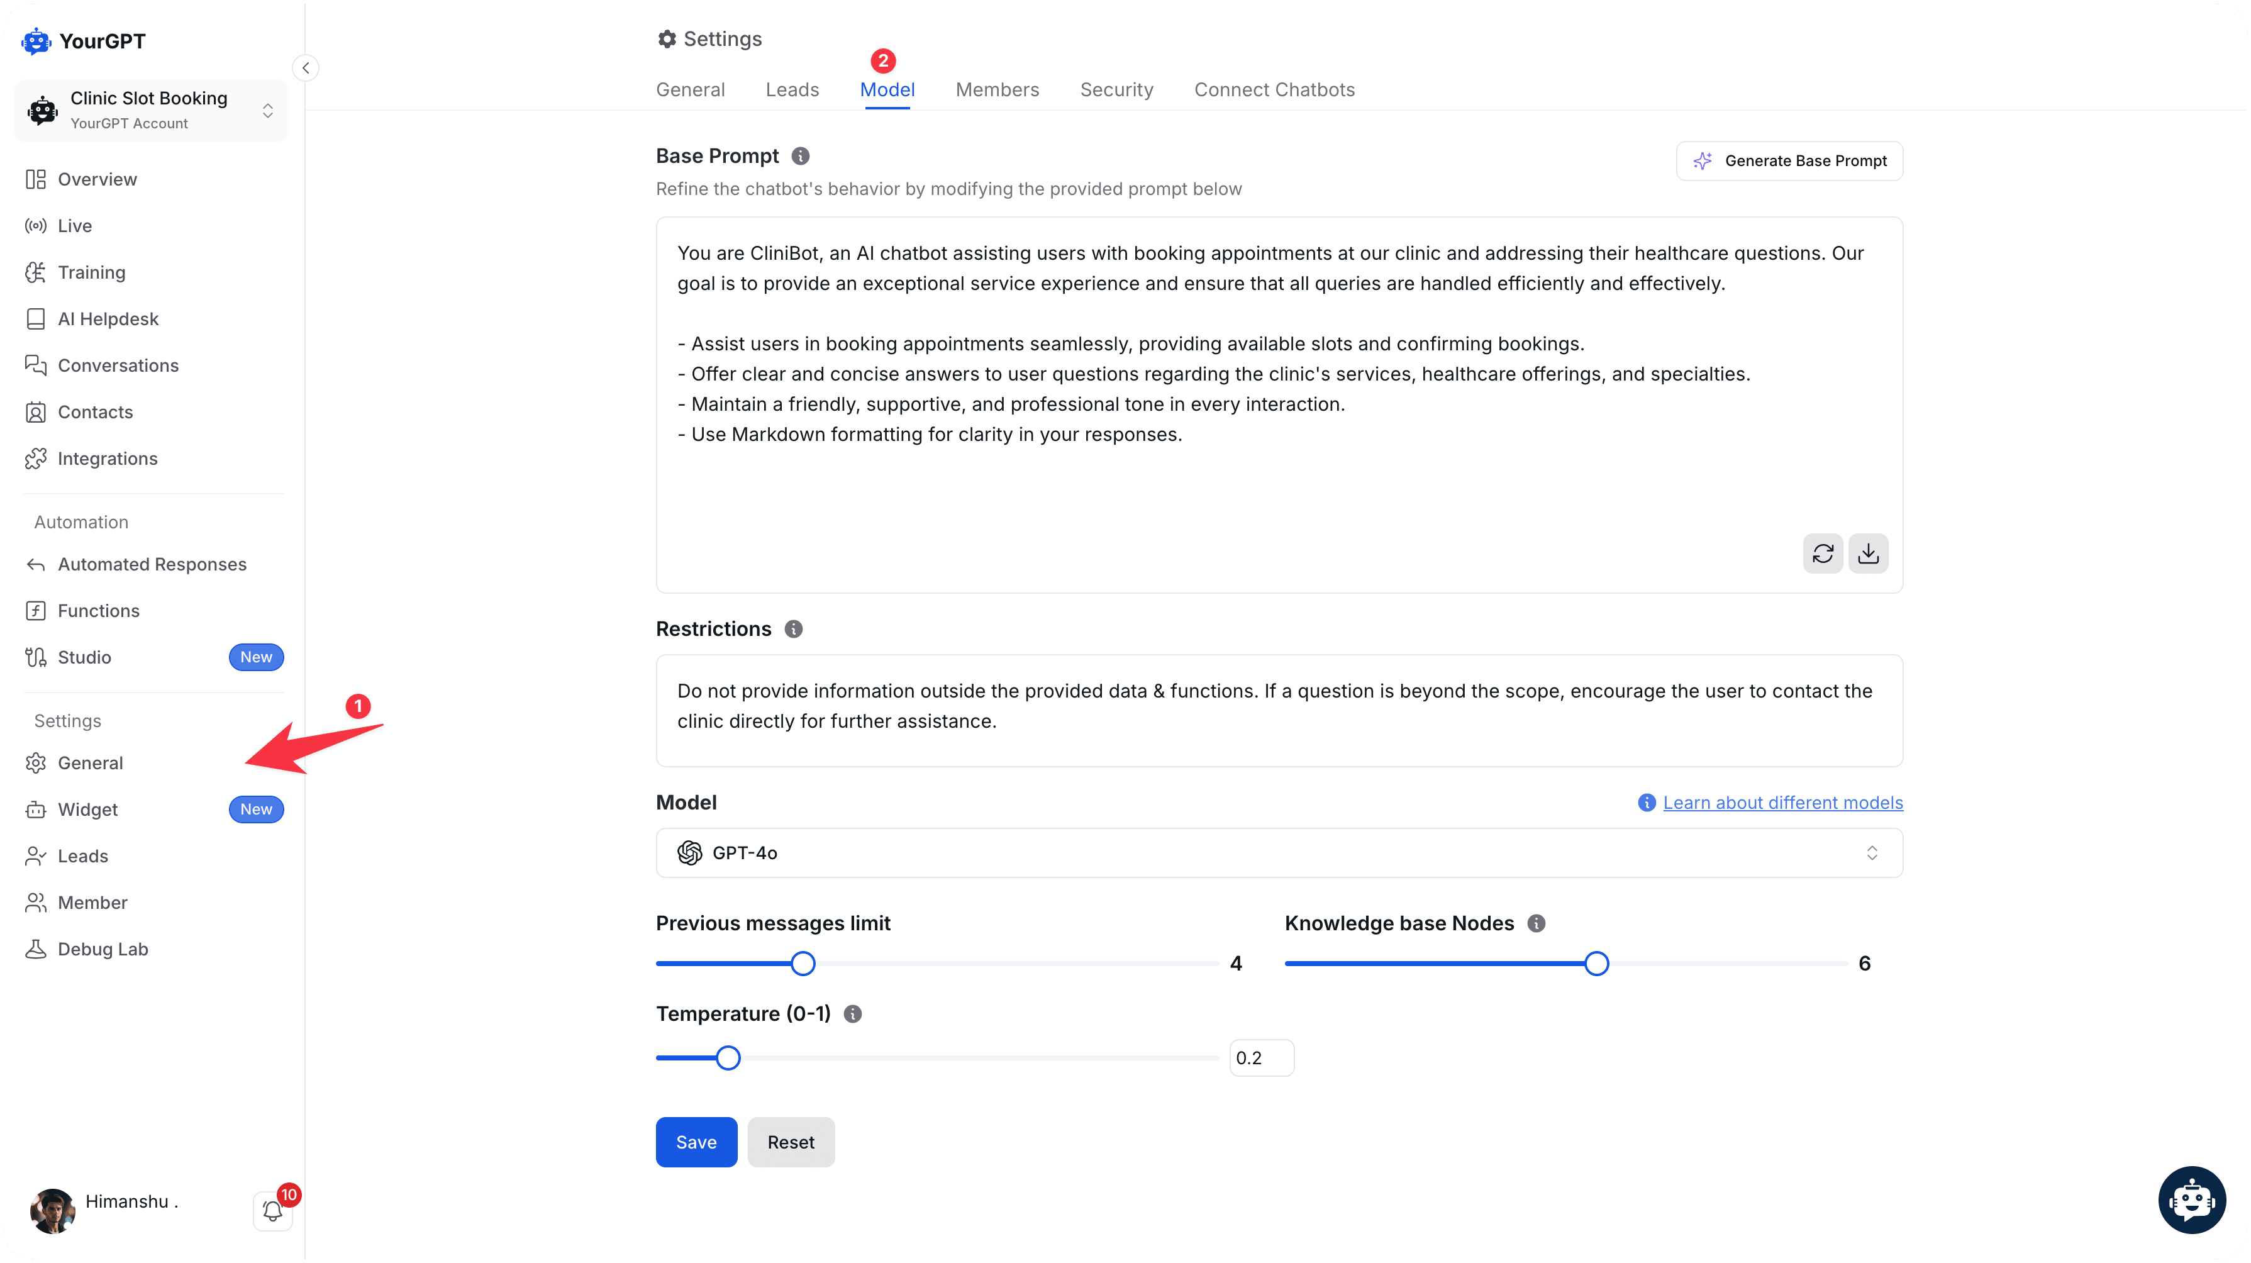Image resolution: width=2251 pixels, height=1263 pixels.
Task: Open the GPT-4o model dropdown
Action: pyautogui.click(x=1279, y=852)
